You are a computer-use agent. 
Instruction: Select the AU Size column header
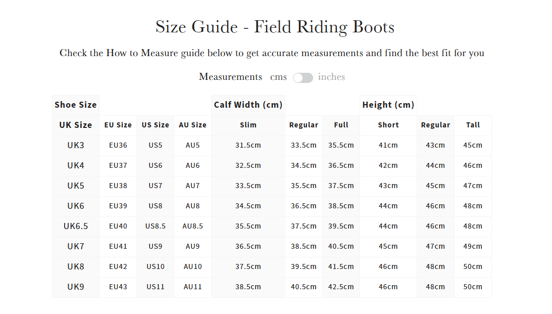click(x=192, y=125)
